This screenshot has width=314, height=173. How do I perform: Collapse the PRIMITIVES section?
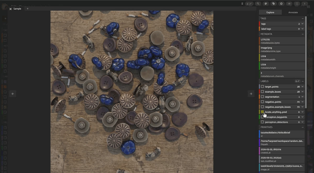(303, 127)
